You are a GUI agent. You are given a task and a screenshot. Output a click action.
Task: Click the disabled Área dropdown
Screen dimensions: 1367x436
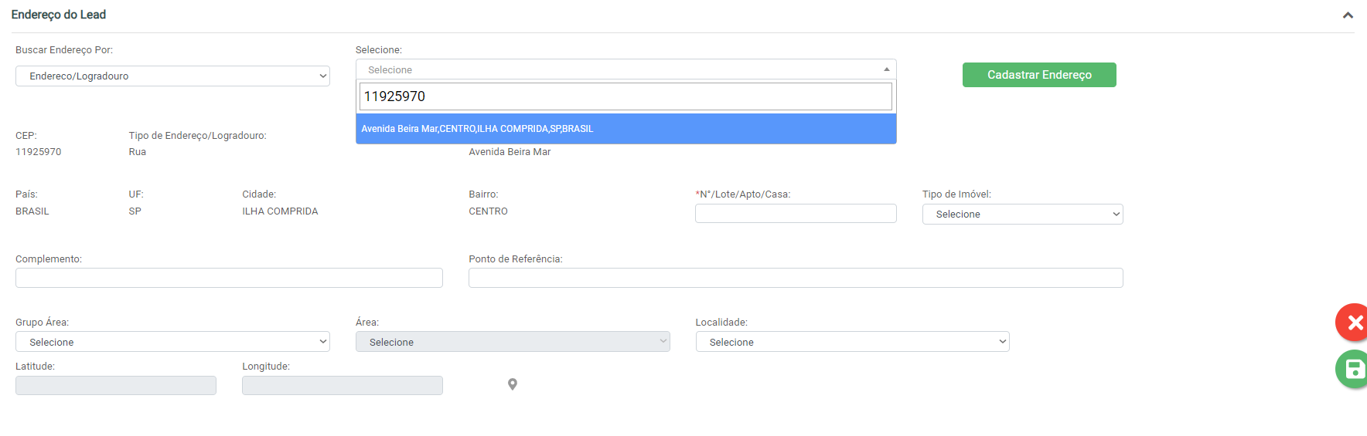click(513, 342)
